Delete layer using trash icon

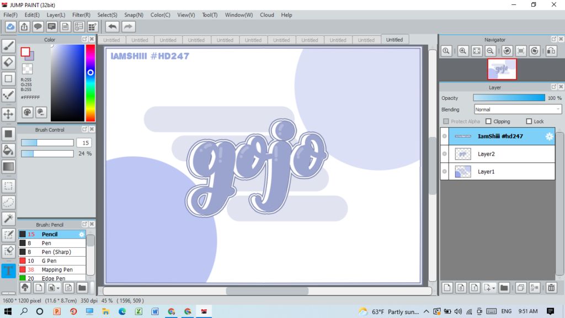551,287
